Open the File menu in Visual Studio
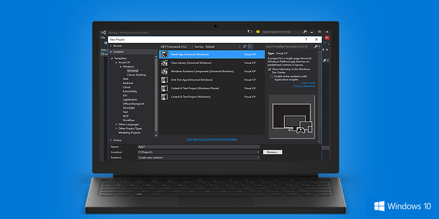 (103, 38)
